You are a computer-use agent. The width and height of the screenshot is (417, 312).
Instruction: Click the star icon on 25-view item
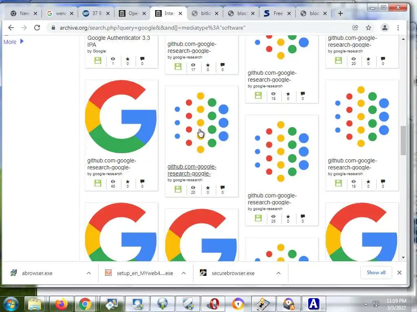(288, 217)
